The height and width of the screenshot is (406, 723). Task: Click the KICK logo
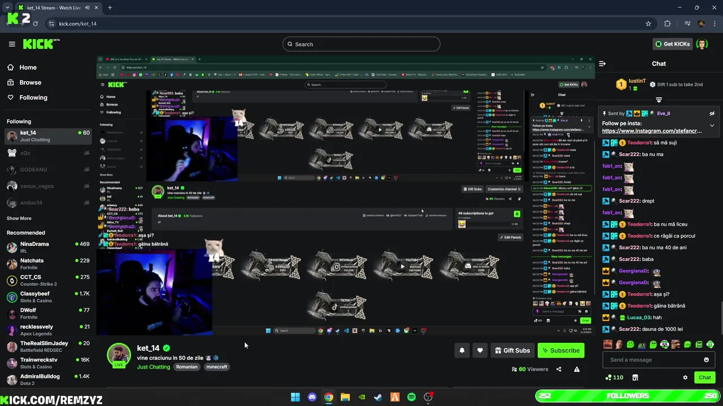coord(41,44)
